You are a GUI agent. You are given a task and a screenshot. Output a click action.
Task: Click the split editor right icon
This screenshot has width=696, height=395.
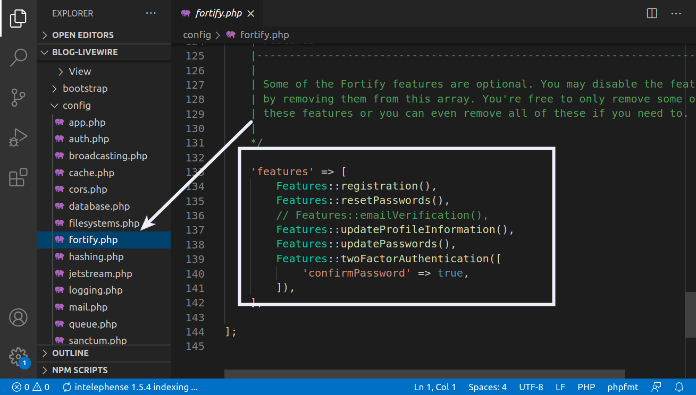click(x=652, y=13)
